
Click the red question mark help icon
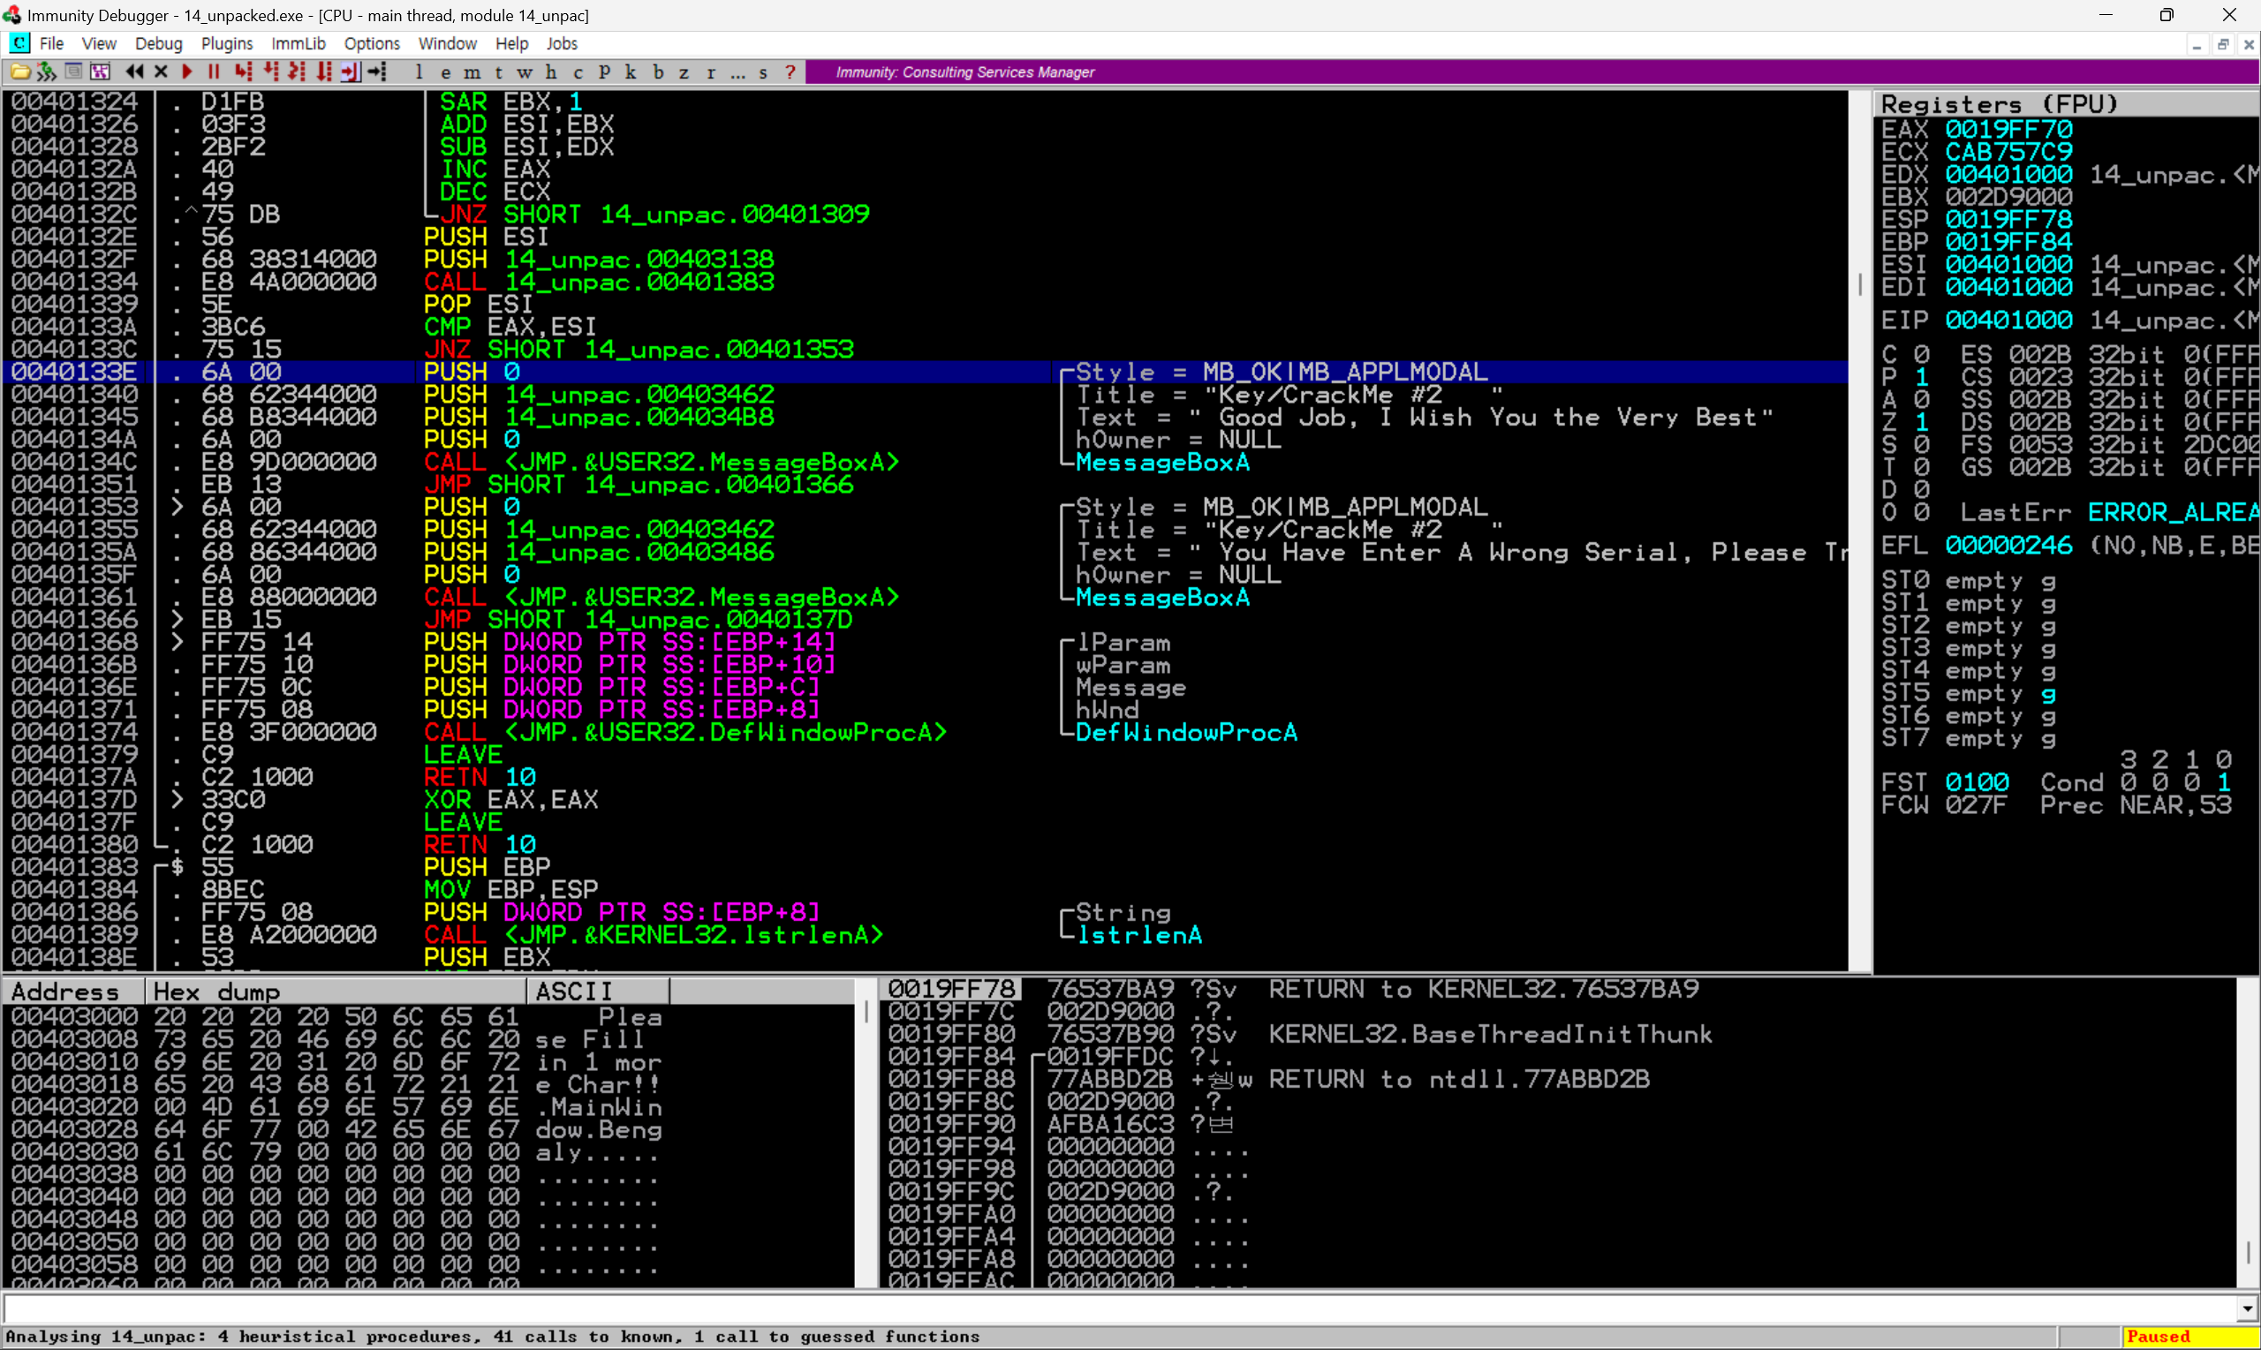click(x=790, y=72)
